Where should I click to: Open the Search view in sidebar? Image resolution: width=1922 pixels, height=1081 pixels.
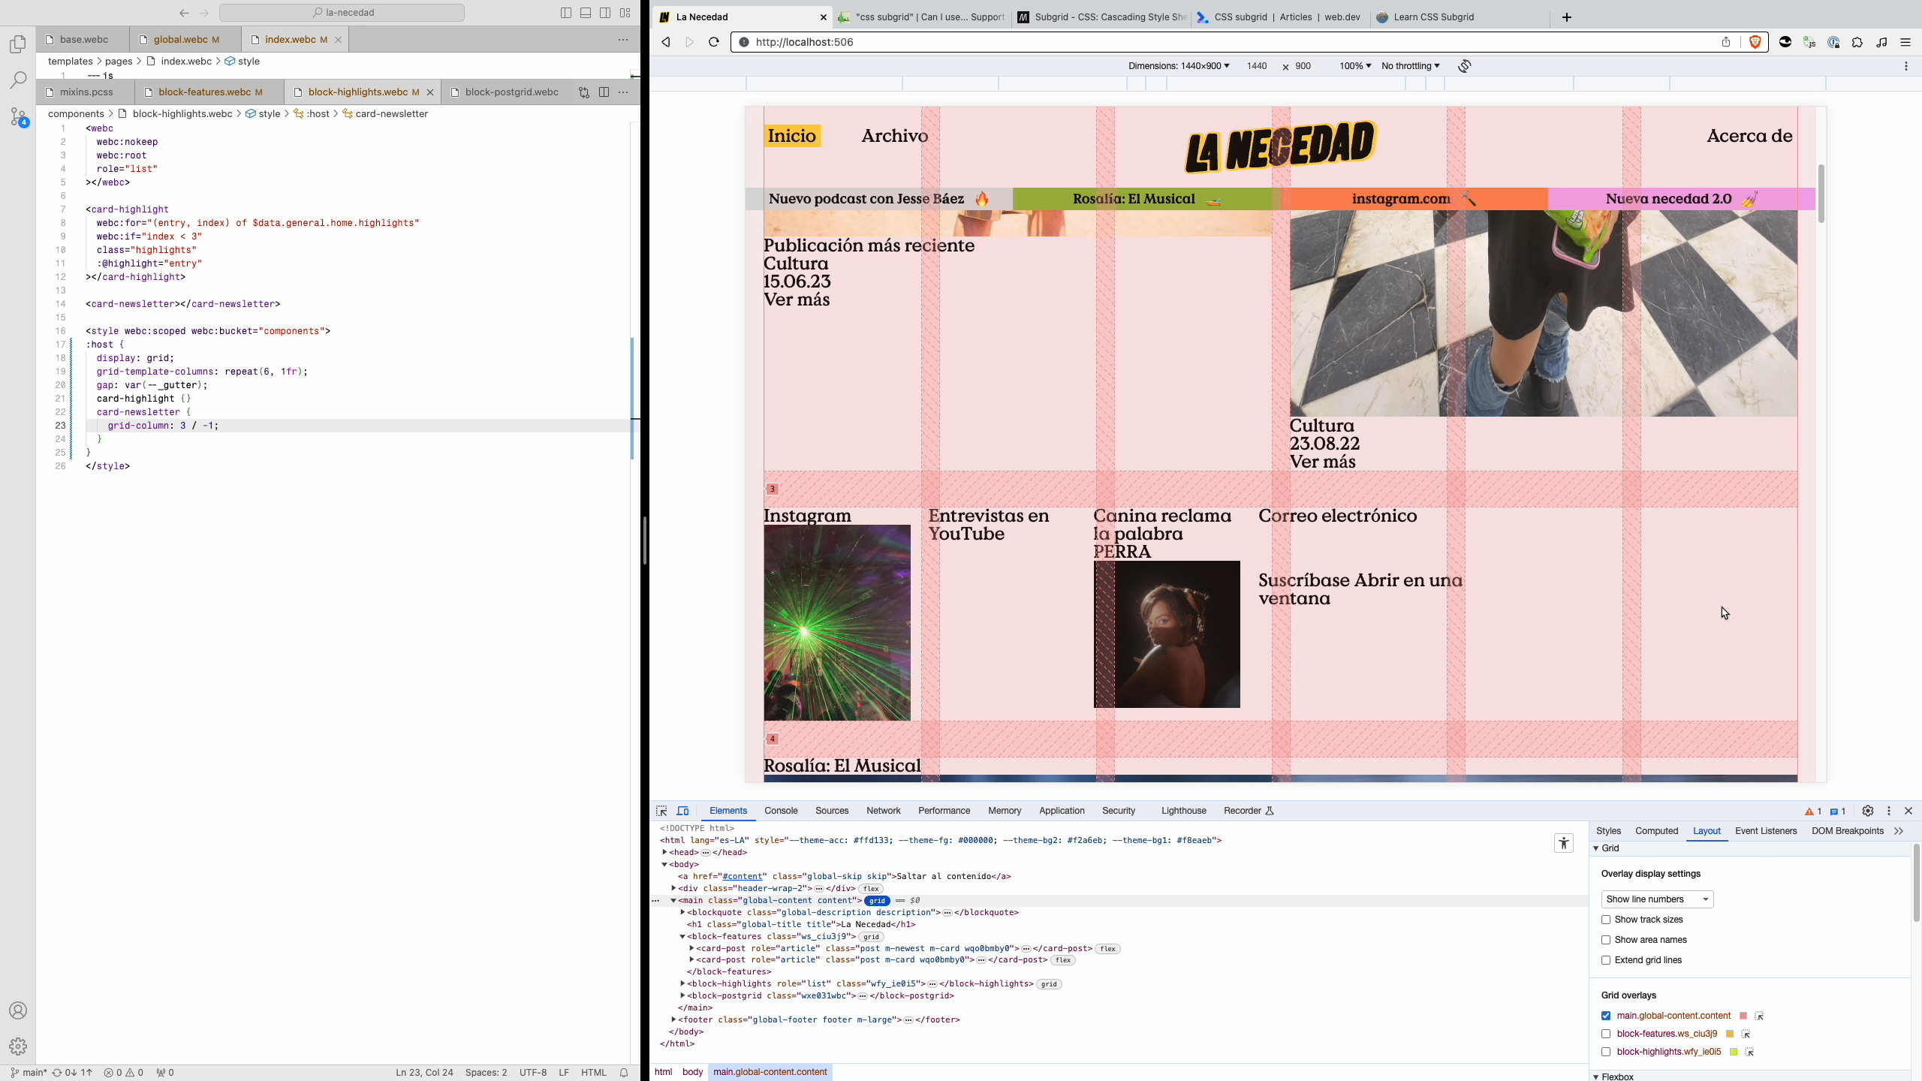click(18, 80)
